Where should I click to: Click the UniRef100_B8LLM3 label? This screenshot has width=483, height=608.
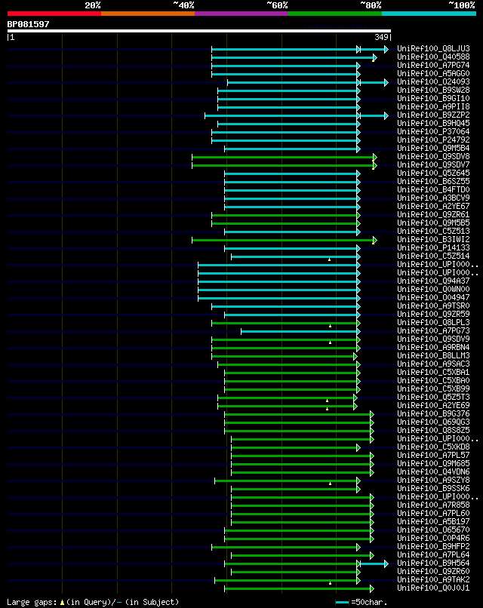433,355
